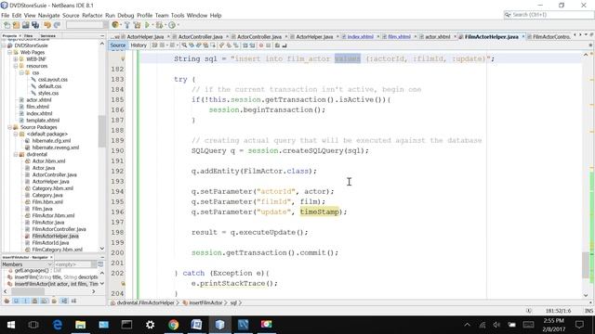This screenshot has width=595, height=334.
Task: Click the Clean and Build icon
Action: pos(137,25)
